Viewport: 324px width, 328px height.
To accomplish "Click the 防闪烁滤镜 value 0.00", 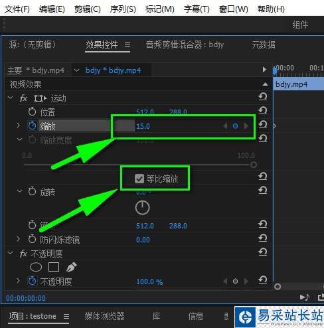I will pos(143,240).
